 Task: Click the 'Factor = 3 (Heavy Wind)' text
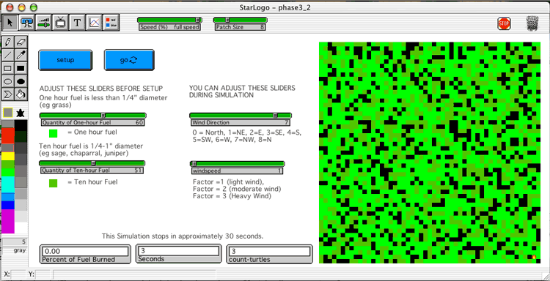coord(232,196)
